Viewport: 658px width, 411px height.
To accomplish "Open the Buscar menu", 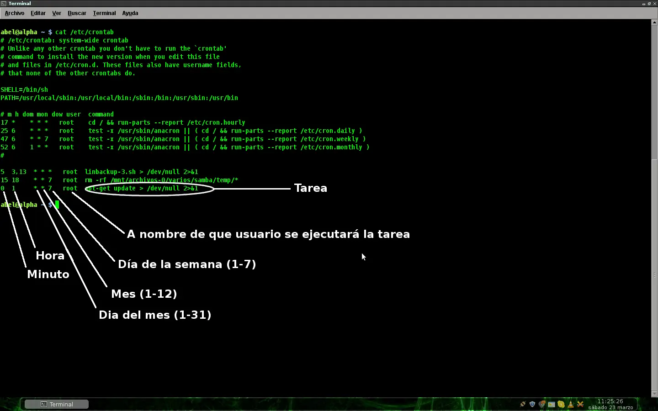I will click(x=77, y=13).
